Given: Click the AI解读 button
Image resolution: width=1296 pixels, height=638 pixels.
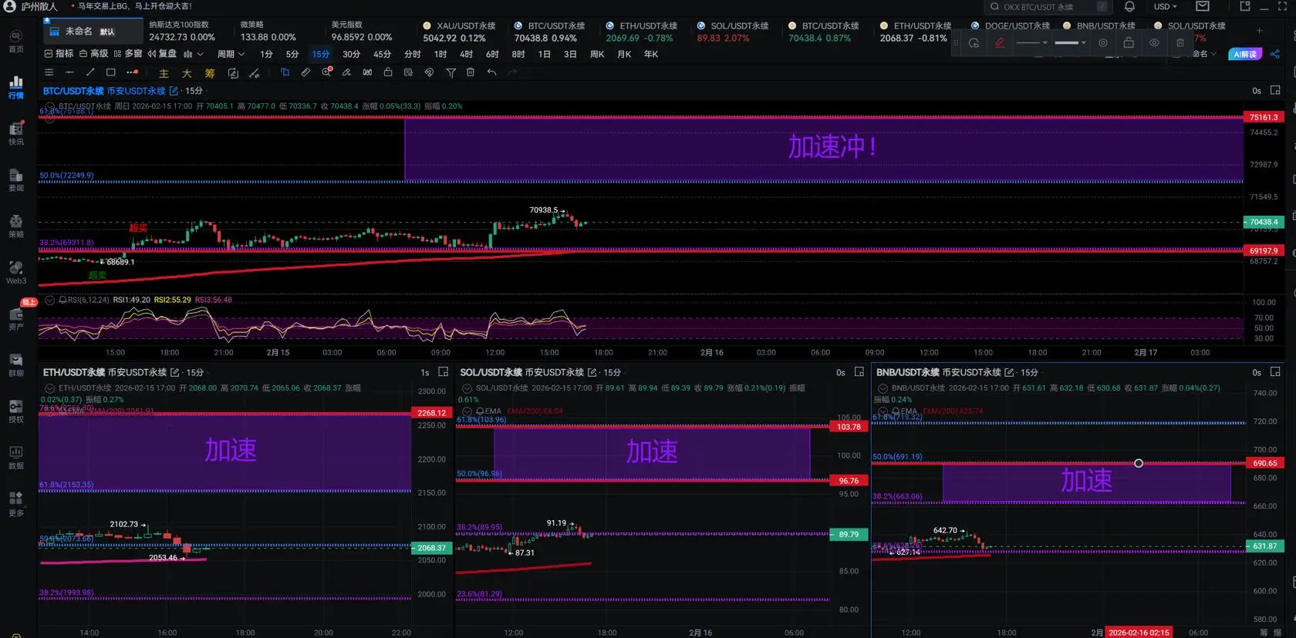Looking at the screenshot, I should tap(1244, 54).
